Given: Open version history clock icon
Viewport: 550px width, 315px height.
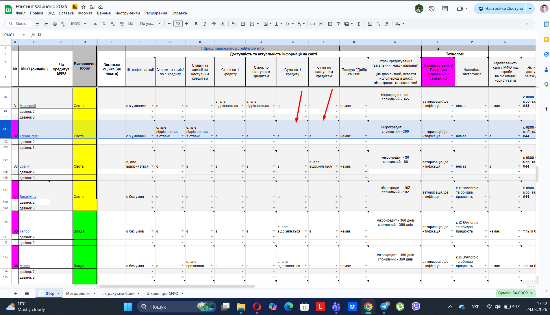Looking at the screenshot, I should pyautogui.click(x=432, y=9).
